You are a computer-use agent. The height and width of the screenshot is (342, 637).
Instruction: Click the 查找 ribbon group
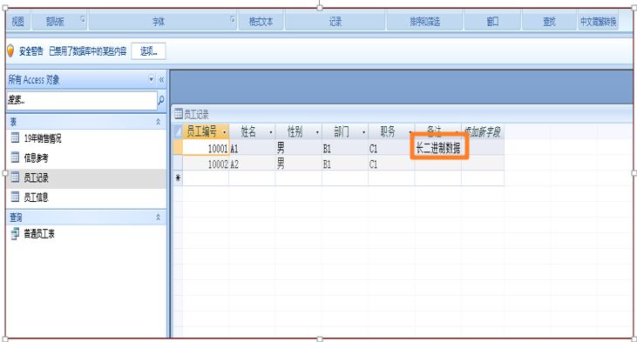click(549, 22)
